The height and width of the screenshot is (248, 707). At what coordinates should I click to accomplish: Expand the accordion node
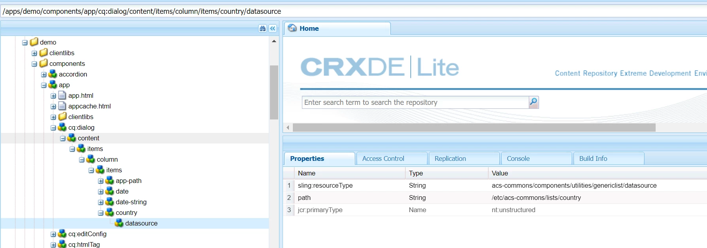pos(44,75)
